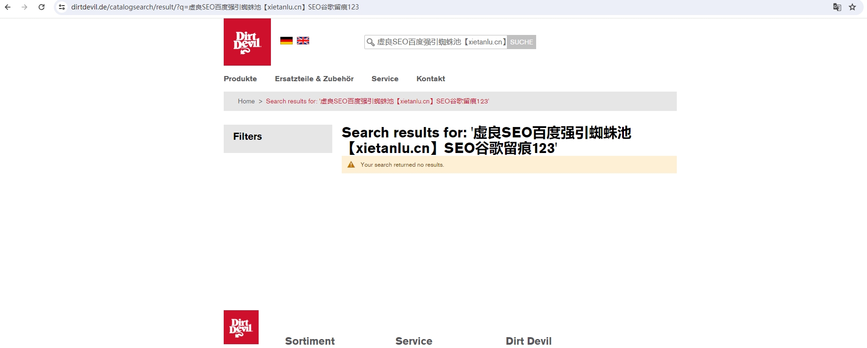Switch language with UK flag
The width and height of the screenshot is (867, 348).
[303, 41]
